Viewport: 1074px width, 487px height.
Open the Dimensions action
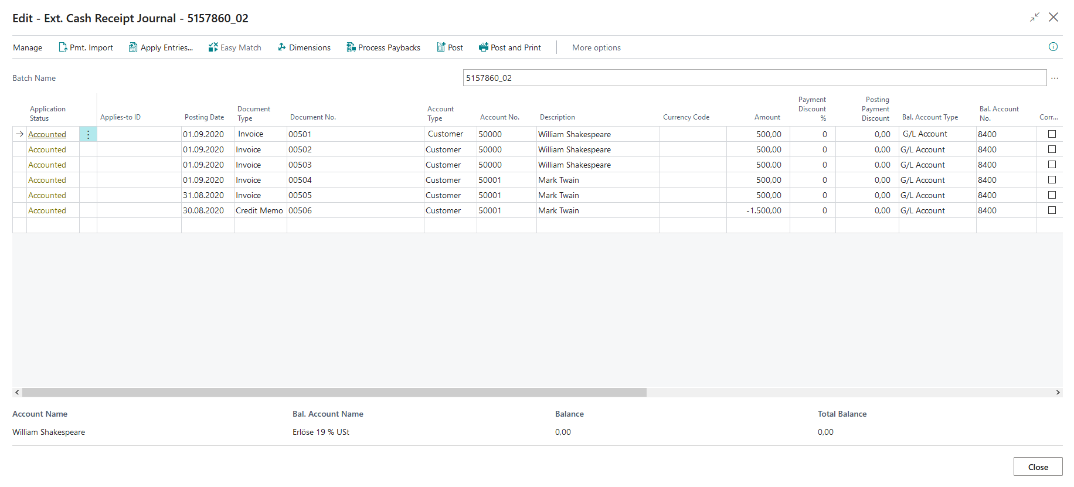[304, 47]
